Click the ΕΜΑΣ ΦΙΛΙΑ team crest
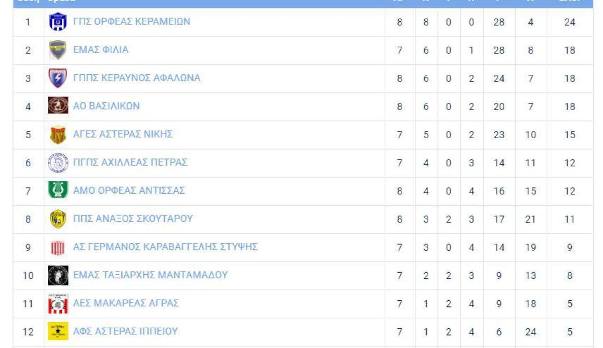Viewport: 603px width, 348px height. pyautogui.click(x=58, y=50)
